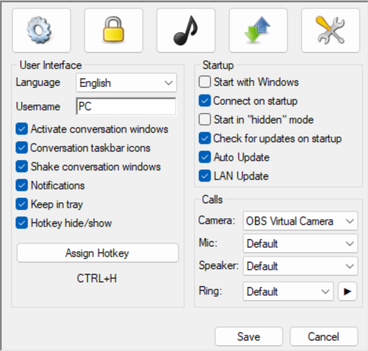Uncheck Connect on startup
This screenshot has height=351, width=368.
point(205,101)
